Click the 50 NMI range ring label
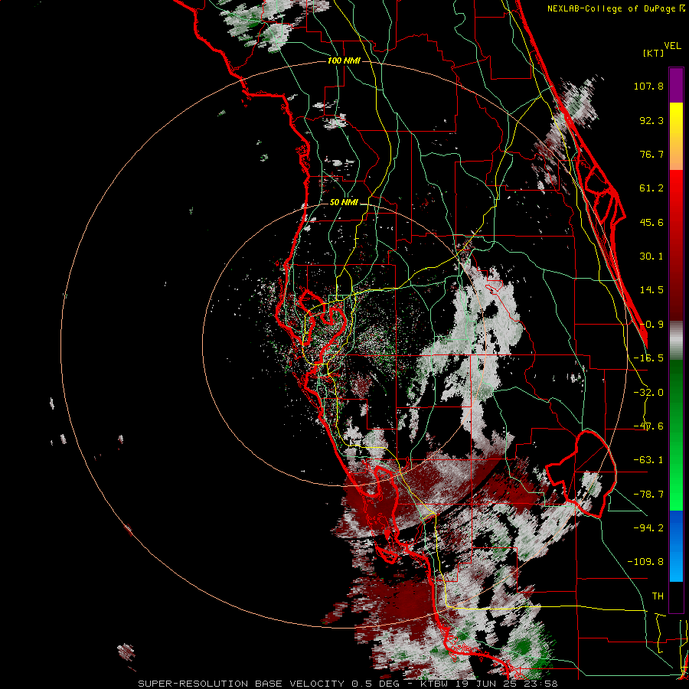The height and width of the screenshot is (689, 689). [x=344, y=203]
